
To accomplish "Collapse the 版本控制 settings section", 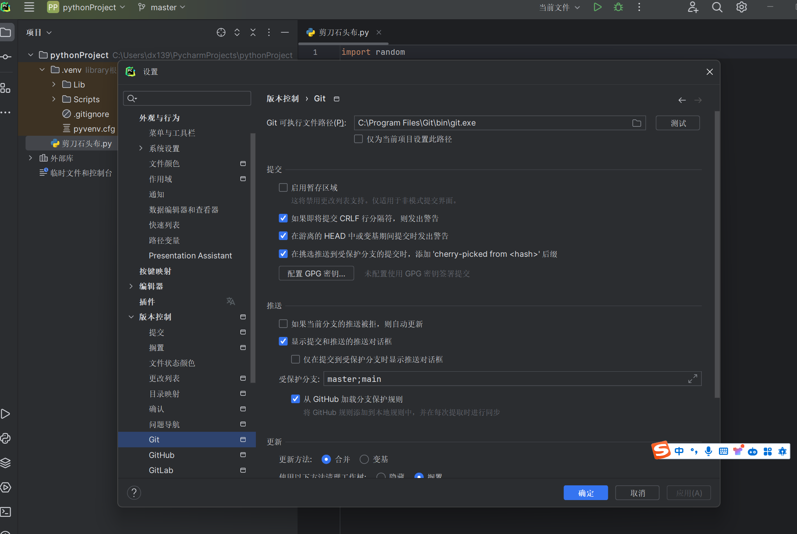I will 131,317.
